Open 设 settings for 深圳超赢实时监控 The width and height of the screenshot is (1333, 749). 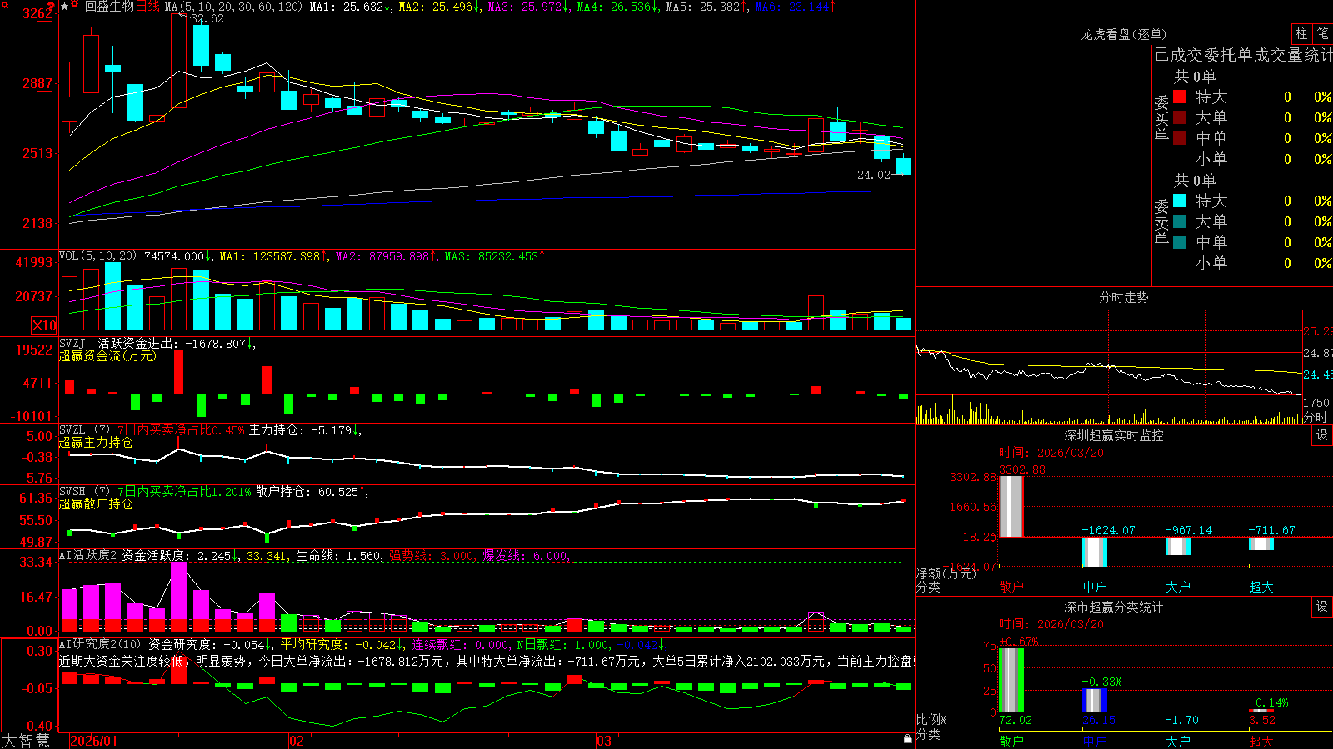click(x=1322, y=435)
